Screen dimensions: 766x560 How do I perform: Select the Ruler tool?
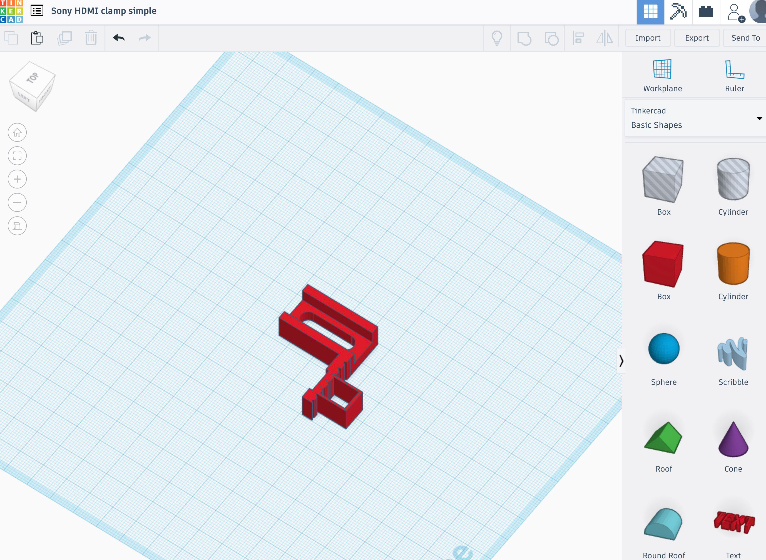point(735,76)
